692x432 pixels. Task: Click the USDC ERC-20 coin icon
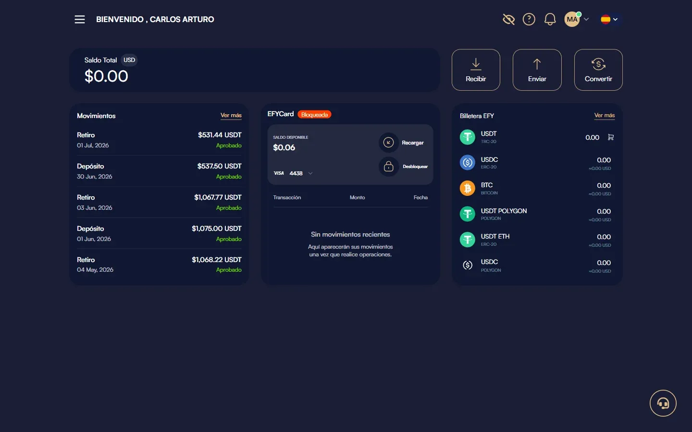click(468, 163)
